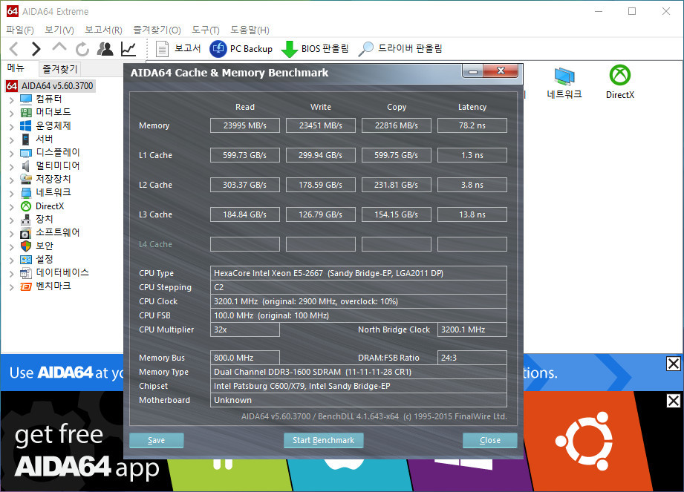Select the 저장장치 drive icon in the tree
Screen dimensions: 684x492
click(26, 179)
